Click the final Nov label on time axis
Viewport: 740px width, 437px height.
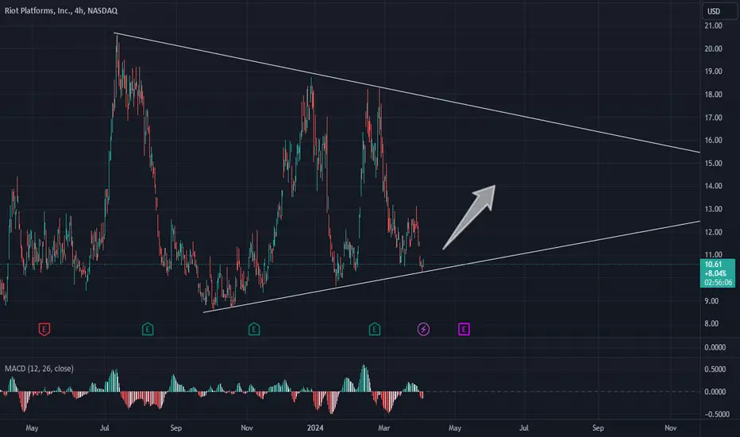[670, 428]
